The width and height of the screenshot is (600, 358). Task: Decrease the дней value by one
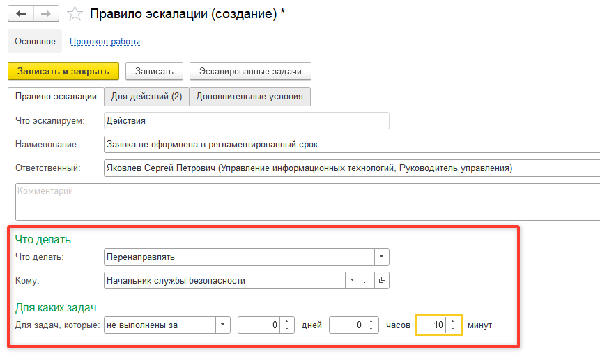tap(287, 329)
